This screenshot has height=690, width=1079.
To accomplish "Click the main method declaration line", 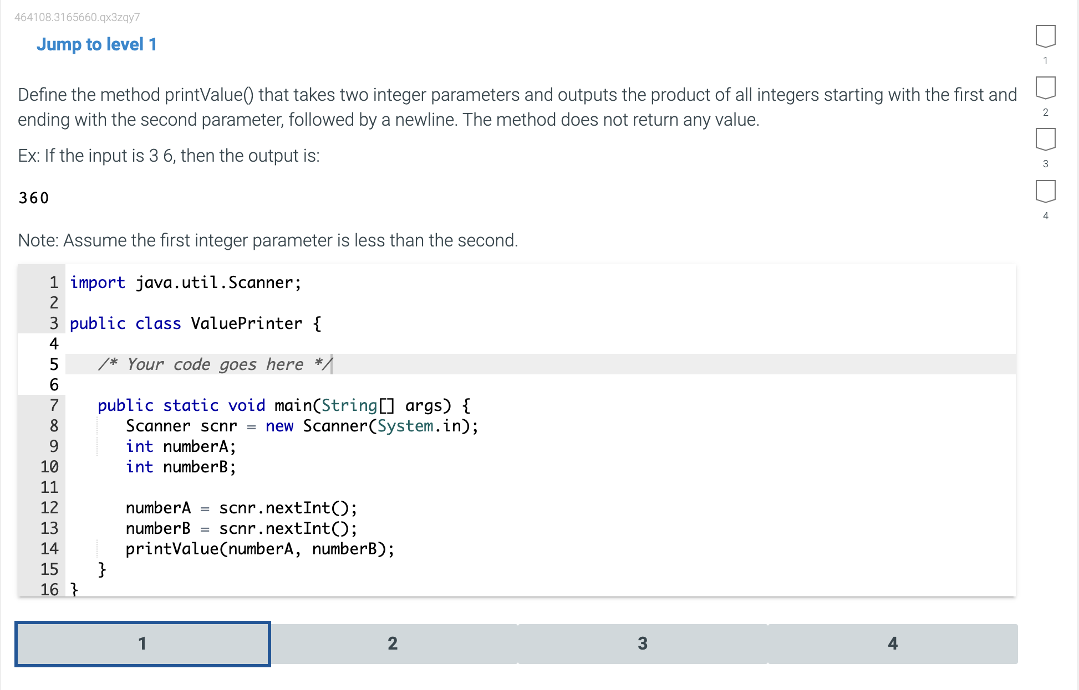I will (284, 405).
